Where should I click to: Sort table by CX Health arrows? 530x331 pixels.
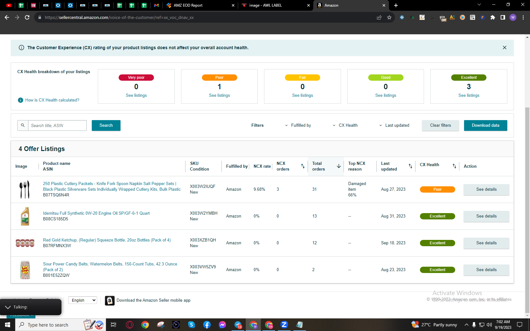454,166
